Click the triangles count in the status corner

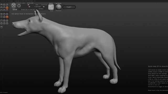point(4,92)
